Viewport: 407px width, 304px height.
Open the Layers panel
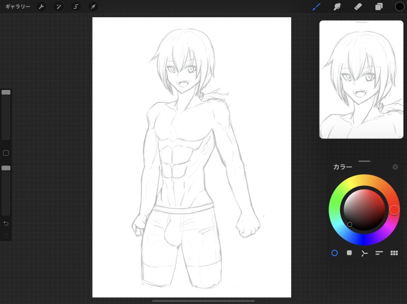coord(379,7)
